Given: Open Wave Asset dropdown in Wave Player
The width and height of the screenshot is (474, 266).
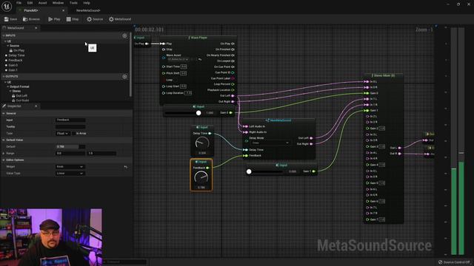Looking at the screenshot, I should [178, 59].
